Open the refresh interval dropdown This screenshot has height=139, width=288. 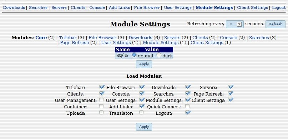pos(235,24)
